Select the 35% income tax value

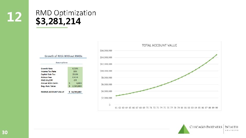[x=75, y=71]
